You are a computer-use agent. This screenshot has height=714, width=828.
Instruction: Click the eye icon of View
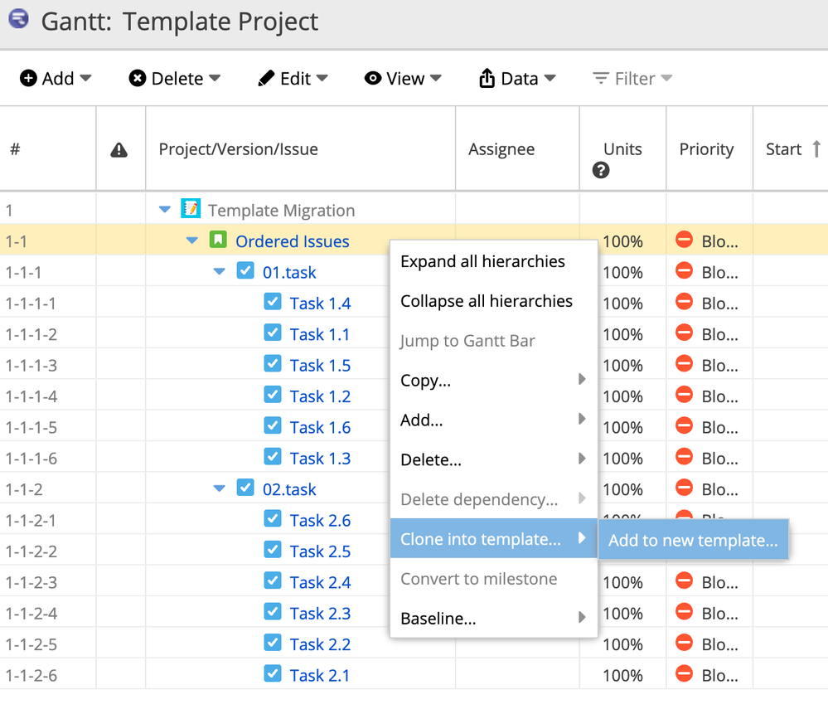click(x=373, y=78)
